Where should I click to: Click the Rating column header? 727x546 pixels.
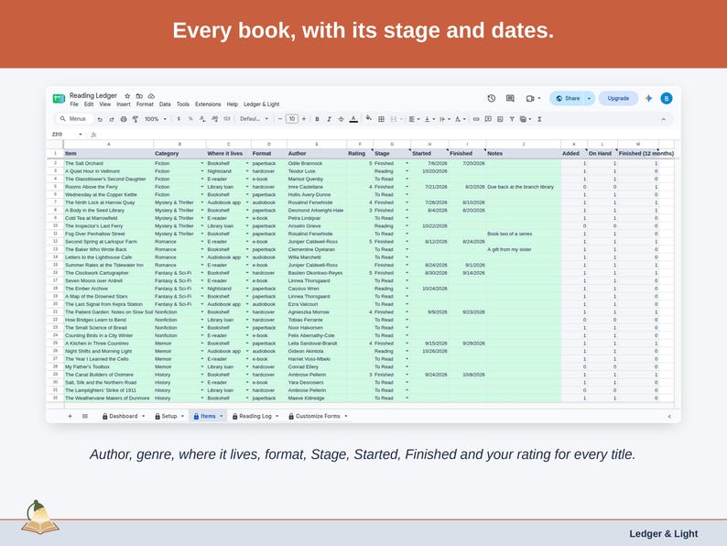tap(360, 153)
